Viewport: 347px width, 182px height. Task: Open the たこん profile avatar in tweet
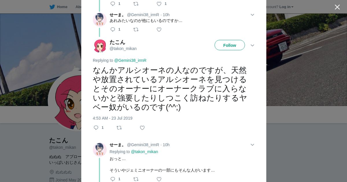pyautogui.click(x=100, y=46)
